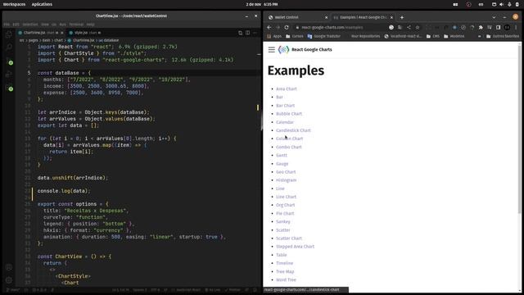Open Workspaces in the top bar

14,4
